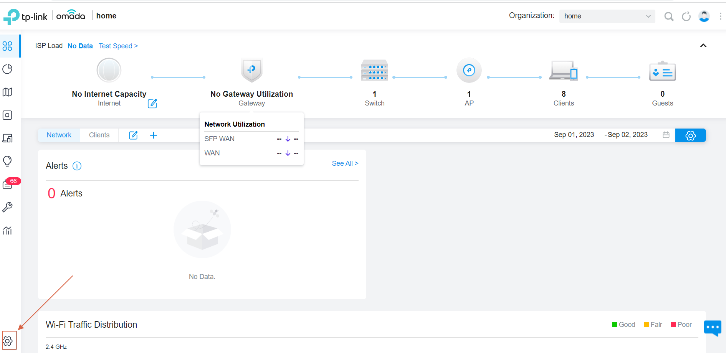
Task: Click the refresh icon in header
Action: tap(686, 16)
